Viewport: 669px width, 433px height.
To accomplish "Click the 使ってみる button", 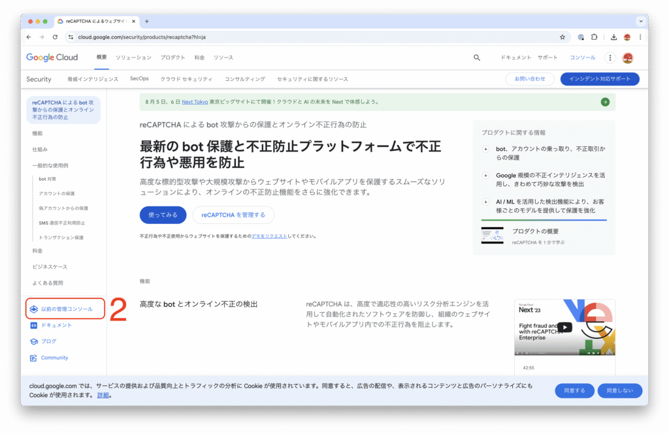I will (x=163, y=215).
